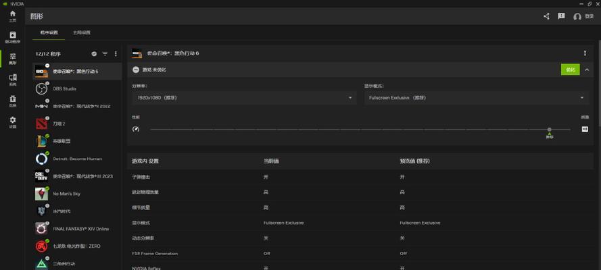This screenshot has height=270, width=601.
Task: Click the 登录 account avatar icon
Action: pos(577,17)
